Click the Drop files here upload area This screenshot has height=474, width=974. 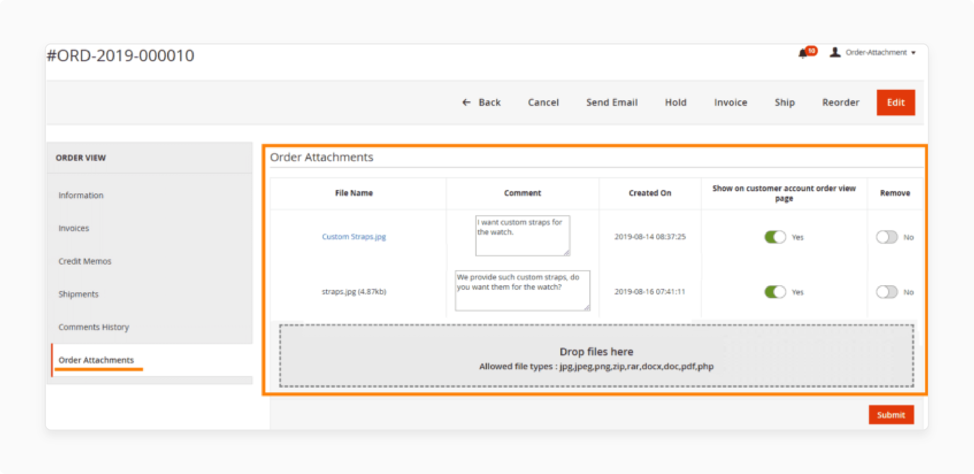click(x=596, y=356)
